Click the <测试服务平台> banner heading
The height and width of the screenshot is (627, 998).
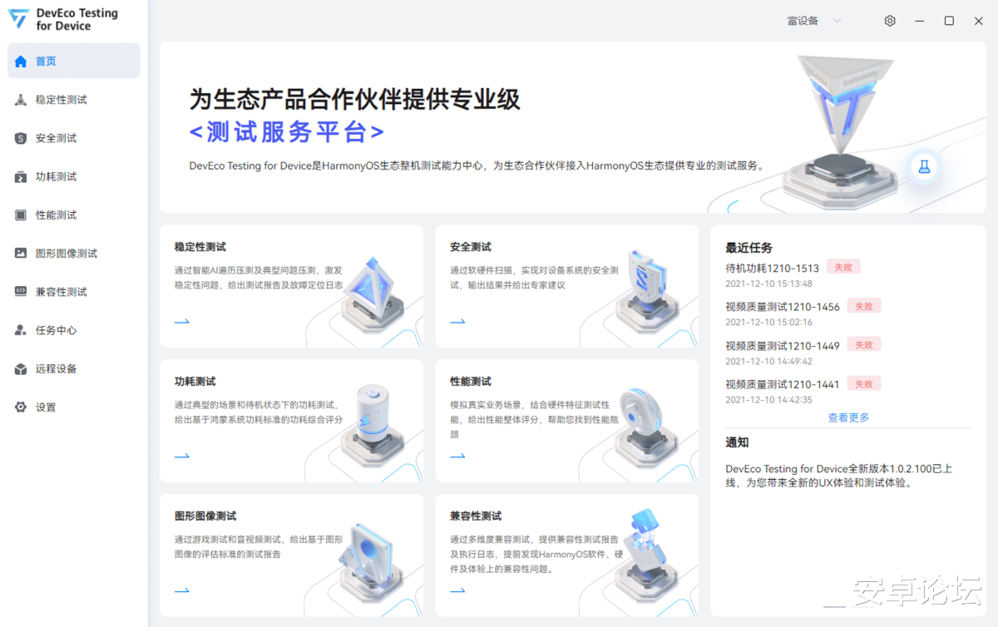tap(287, 131)
